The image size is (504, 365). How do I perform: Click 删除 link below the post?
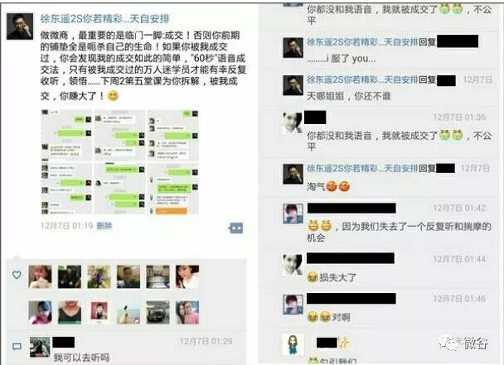pyautogui.click(x=104, y=226)
